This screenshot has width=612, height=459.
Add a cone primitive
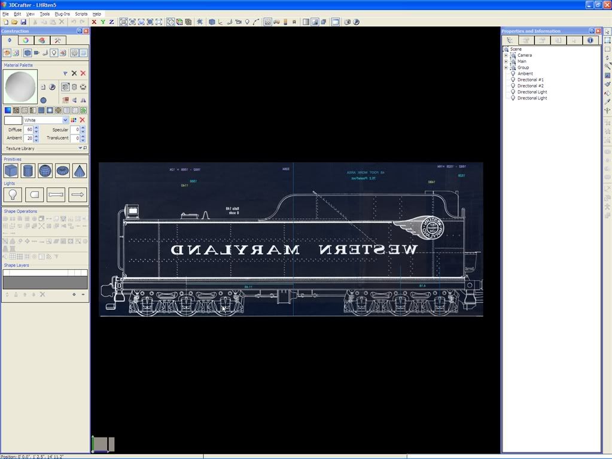click(80, 171)
